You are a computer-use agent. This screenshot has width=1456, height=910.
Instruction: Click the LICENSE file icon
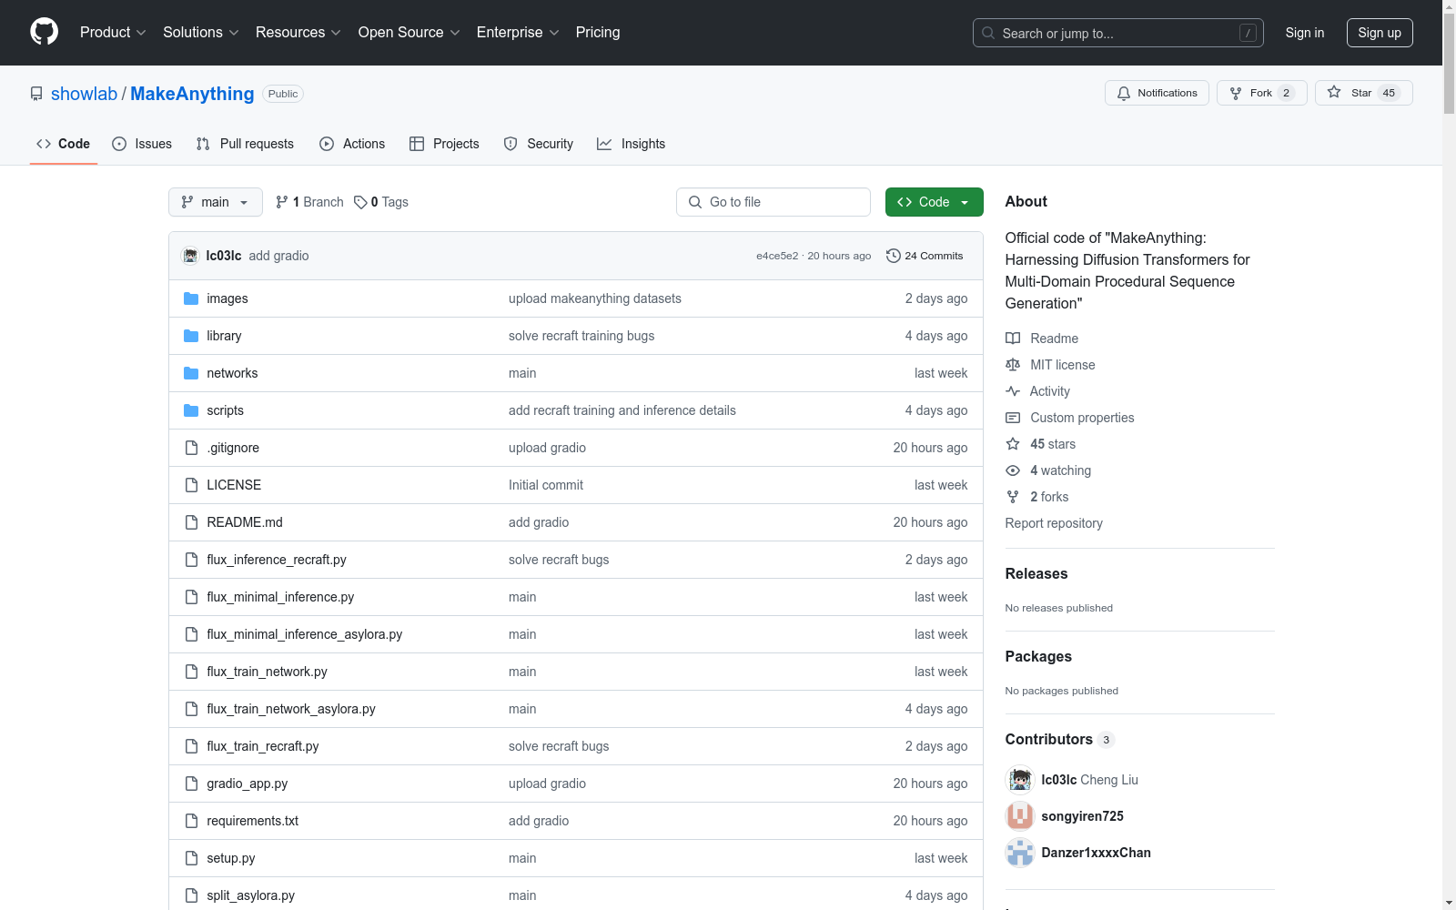click(x=191, y=485)
